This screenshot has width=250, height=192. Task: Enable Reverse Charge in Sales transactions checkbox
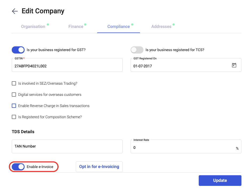pyautogui.click(x=14, y=106)
